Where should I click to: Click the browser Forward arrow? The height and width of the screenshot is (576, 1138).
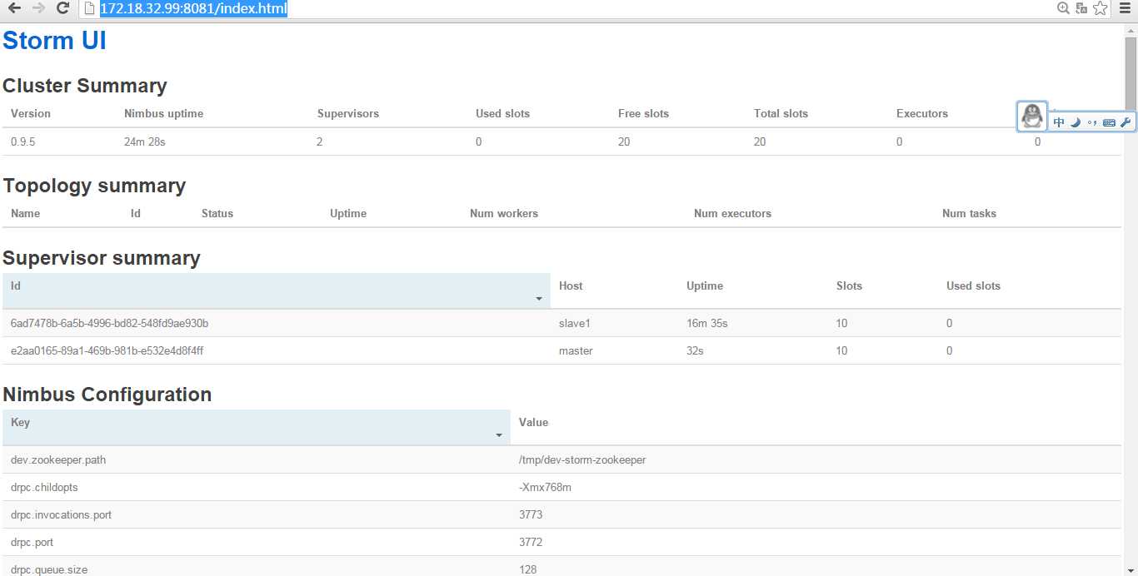[x=38, y=8]
